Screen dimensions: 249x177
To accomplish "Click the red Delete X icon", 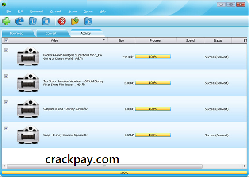I will (62, 21).
